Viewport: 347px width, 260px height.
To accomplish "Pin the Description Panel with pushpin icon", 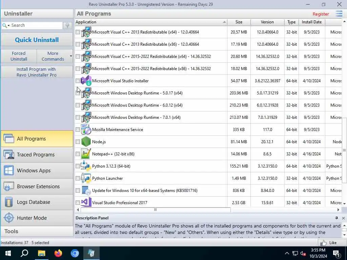I will pos(336,218).
